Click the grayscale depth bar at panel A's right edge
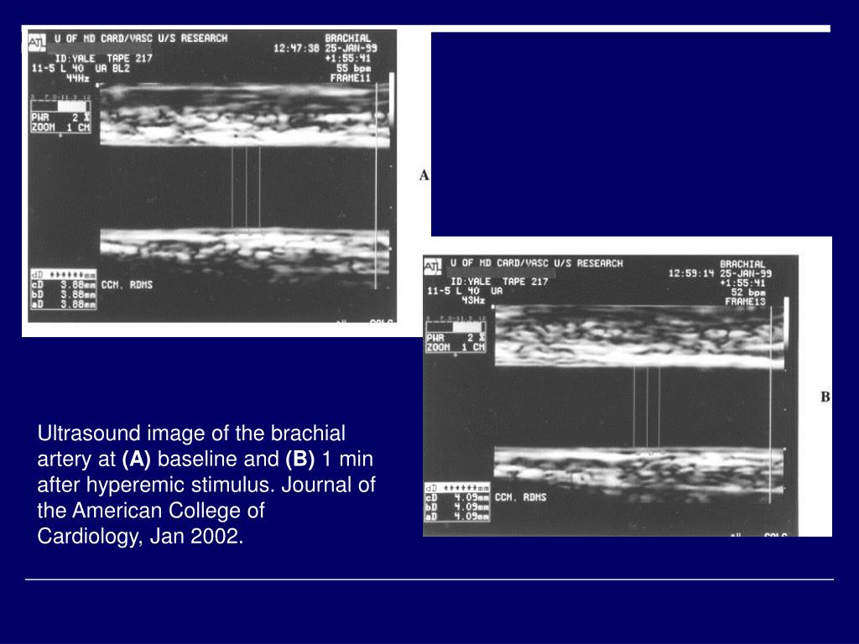 click(392, 101)
